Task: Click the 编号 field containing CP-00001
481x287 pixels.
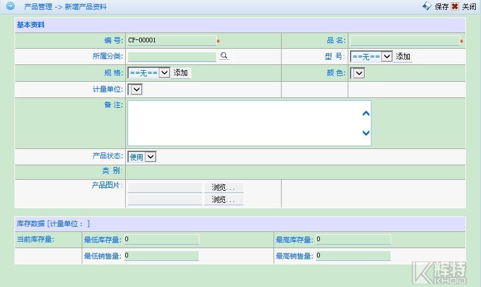Action: 171,41
